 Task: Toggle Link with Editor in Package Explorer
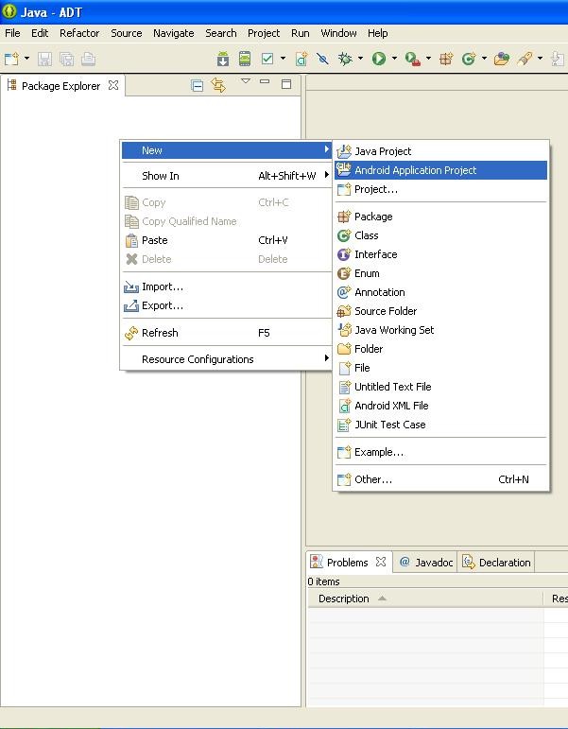[218, 85]
